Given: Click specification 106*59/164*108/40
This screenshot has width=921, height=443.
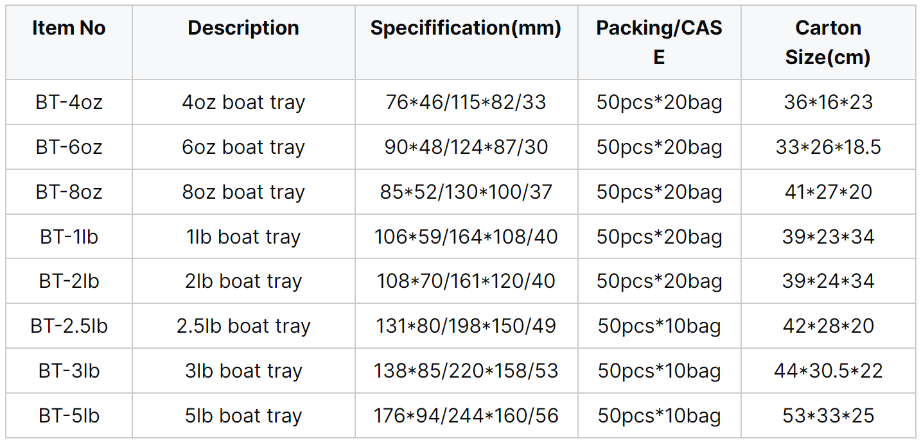Looking at the screenshot, I should 466,237.
